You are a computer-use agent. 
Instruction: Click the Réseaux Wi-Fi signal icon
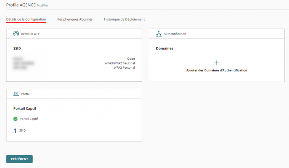click(16, 34)
